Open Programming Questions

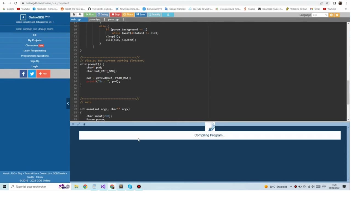[x=35, y=56]
